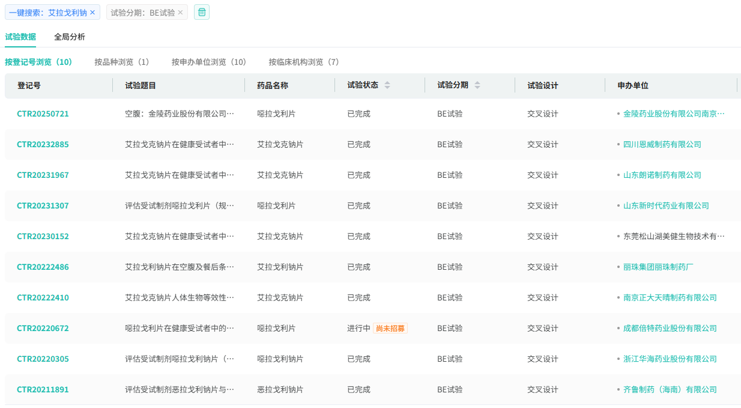The height and width of the screenshot is (408, 741).
Task: Open registration CTR20220672
Action: pyautogui.click(x=43, y=328)
